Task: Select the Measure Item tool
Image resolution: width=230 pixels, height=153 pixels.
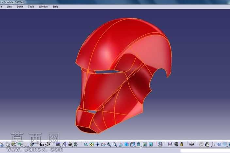Action: point(176,145)
